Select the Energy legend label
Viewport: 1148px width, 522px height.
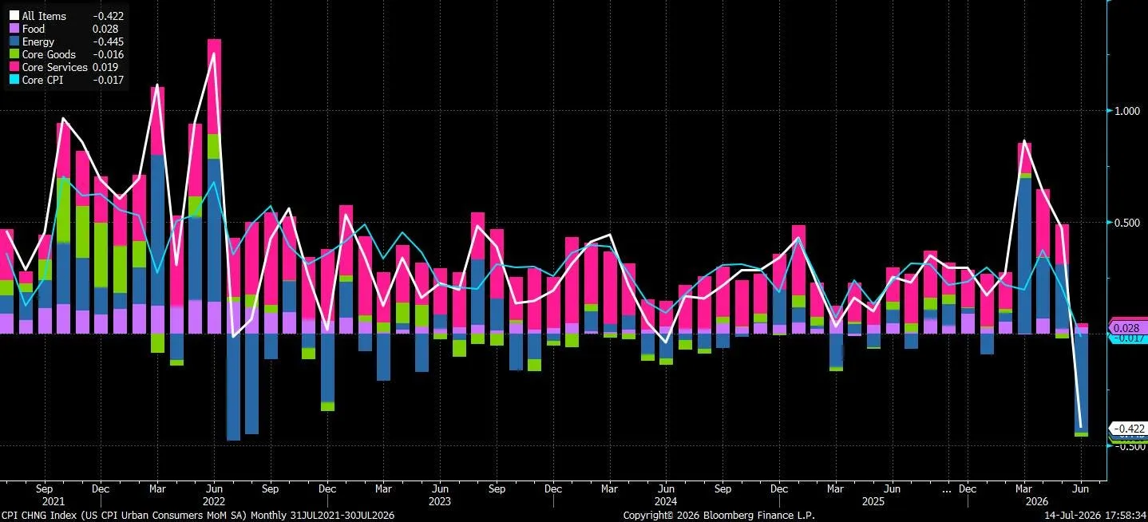coord(38,42)
